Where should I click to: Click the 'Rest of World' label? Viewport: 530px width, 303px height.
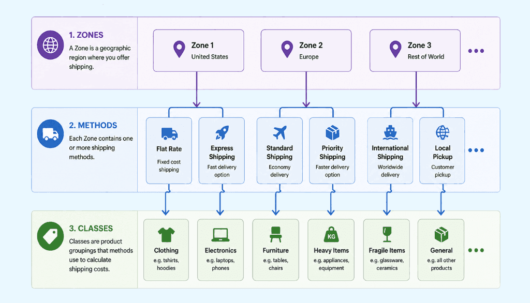click(x=426, y=57)
